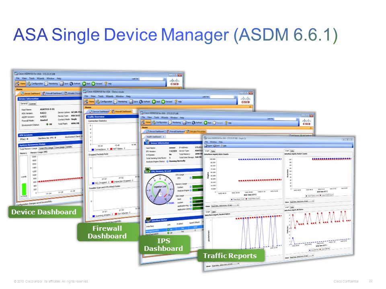Open View dropdown under the Bit Rates graph
The image size is (386, 289).
302,256
